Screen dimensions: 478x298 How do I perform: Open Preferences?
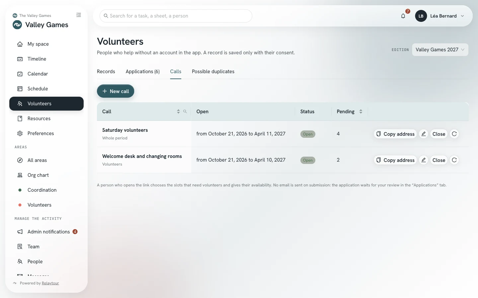[x=46, y=133]
